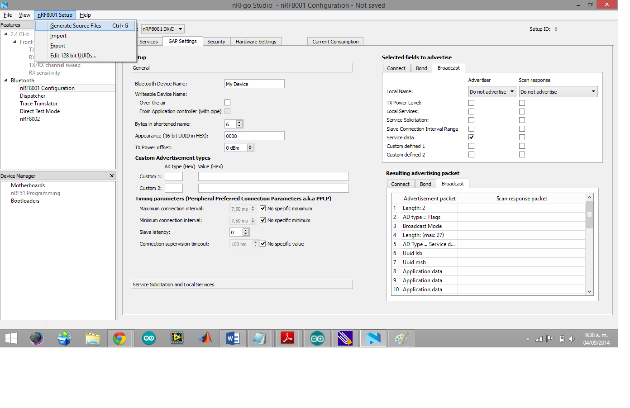The width and height of the screenshot is (630, 408).
Task: Select Bond tab under Resulting advertising packet
Action: click(425, 184)
